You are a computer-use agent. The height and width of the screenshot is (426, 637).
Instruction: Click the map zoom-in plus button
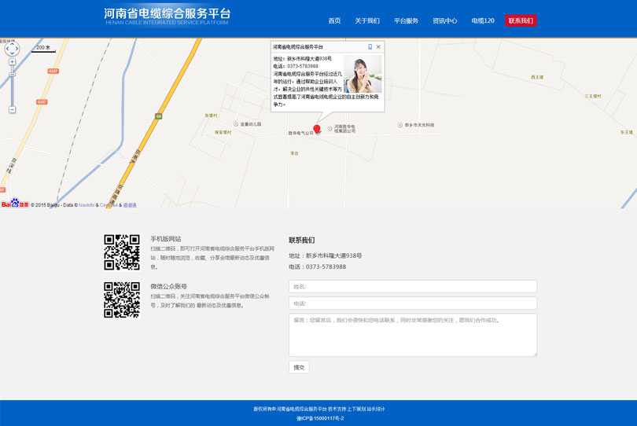pyautogui.click(x=12, y=62)
